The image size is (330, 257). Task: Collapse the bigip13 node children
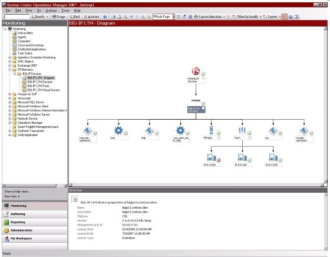click(x=203, y=108)
